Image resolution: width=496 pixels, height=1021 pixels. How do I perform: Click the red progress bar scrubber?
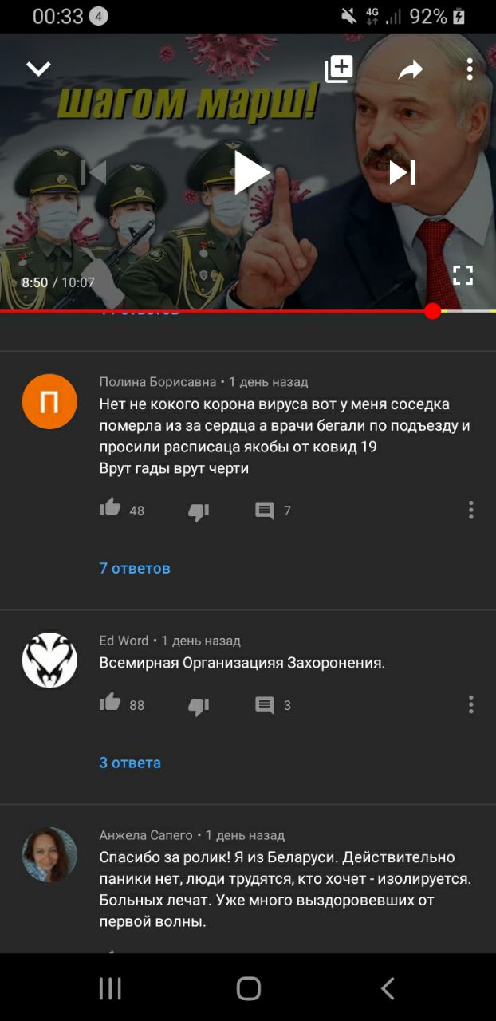(433, 311)
